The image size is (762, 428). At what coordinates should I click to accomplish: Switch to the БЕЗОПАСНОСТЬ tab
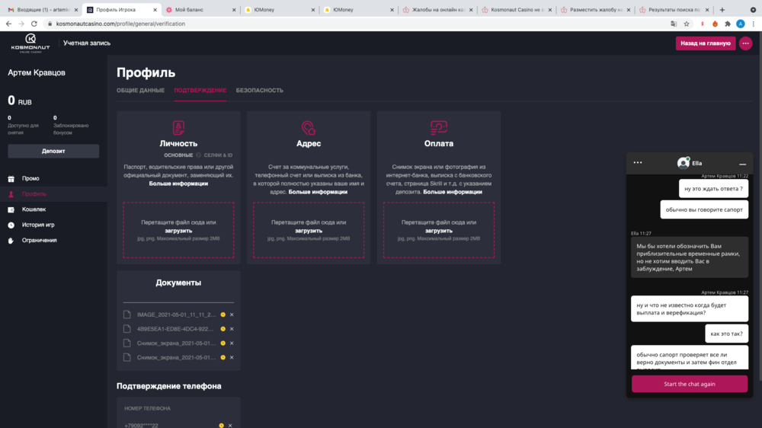[259, 91]
